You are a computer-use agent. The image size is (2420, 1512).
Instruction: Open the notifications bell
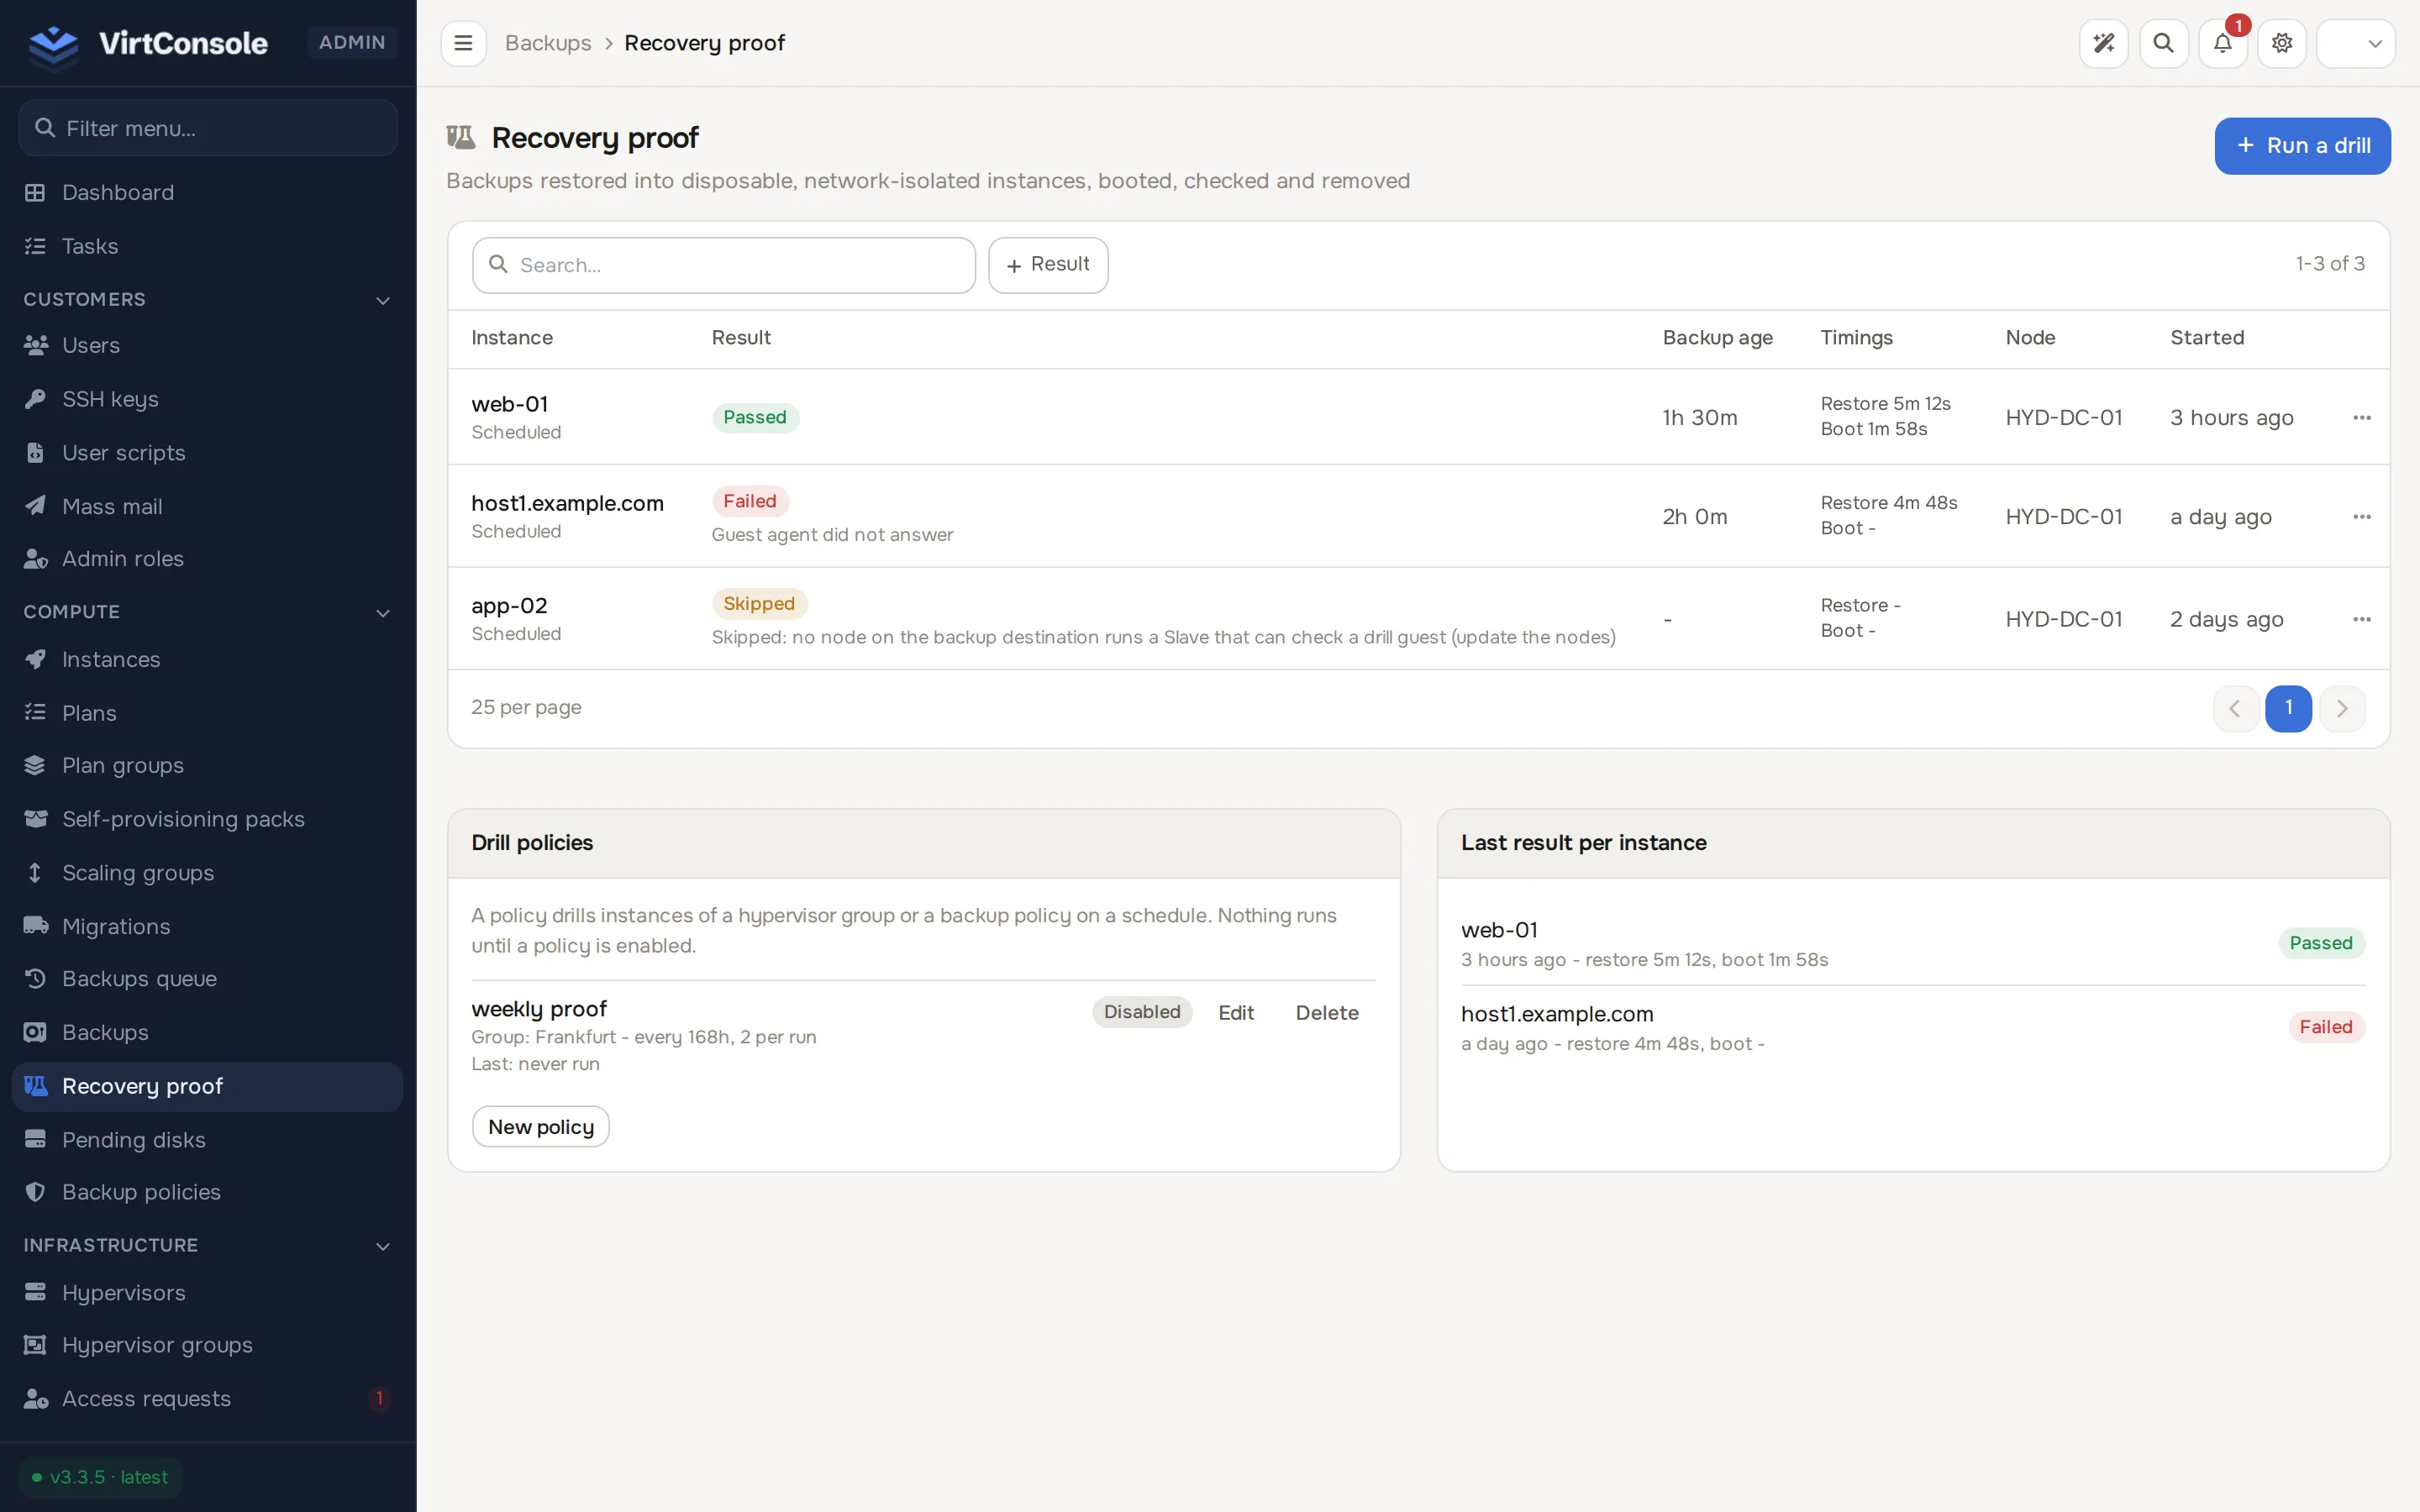pyautogui.click(x=2222, y=43)
